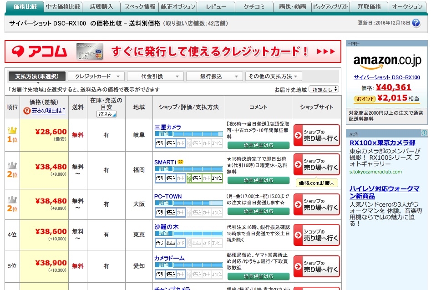
Task: Click the ¥28,600 lowest price
Action: click(51, 132)
